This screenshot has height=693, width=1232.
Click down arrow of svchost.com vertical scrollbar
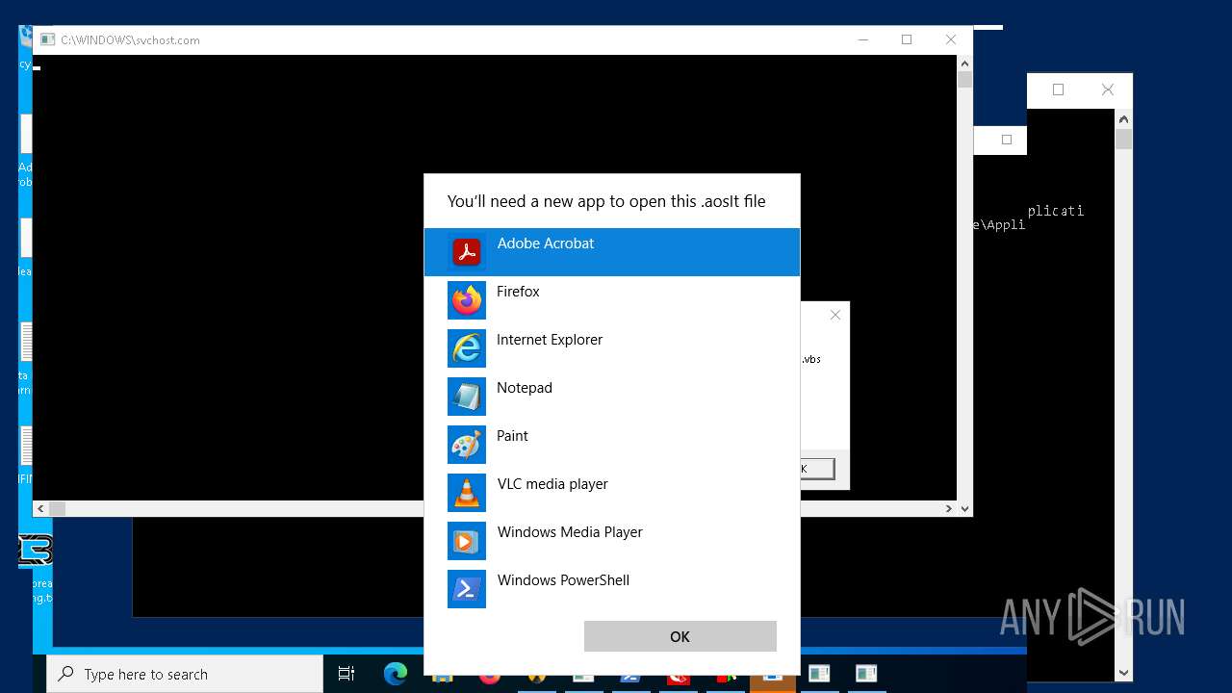[x=964, y=508]
